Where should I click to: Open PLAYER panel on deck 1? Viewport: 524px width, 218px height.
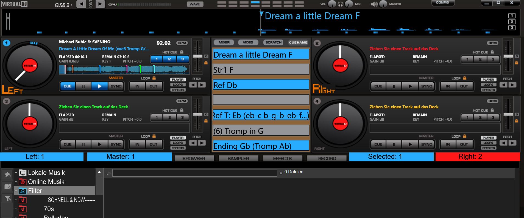(178, 80)
